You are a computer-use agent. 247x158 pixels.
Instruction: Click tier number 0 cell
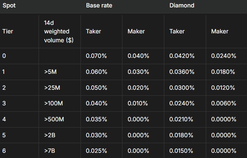[4, 56]
